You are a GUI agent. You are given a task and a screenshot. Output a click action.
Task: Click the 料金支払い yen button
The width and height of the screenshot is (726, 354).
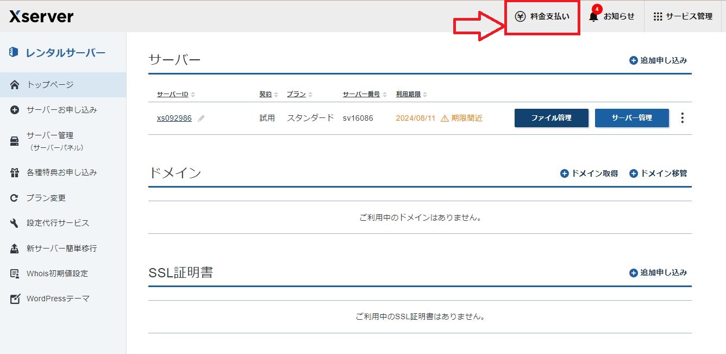pos(542,16)
